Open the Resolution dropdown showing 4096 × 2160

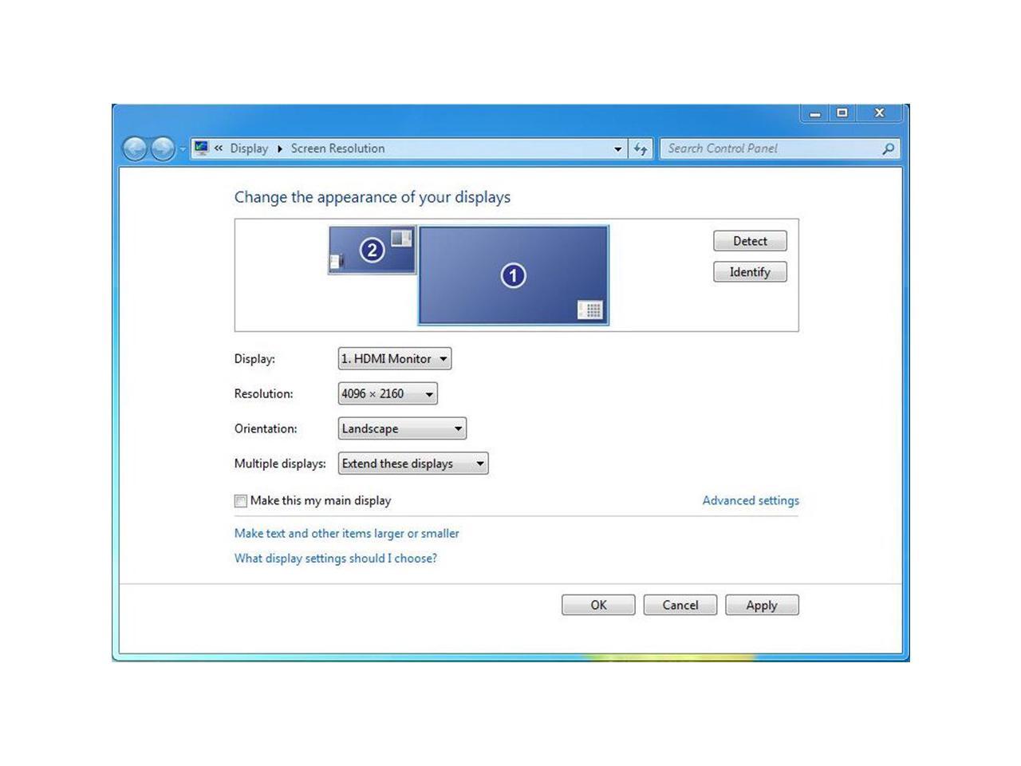(x=388, y=393)
